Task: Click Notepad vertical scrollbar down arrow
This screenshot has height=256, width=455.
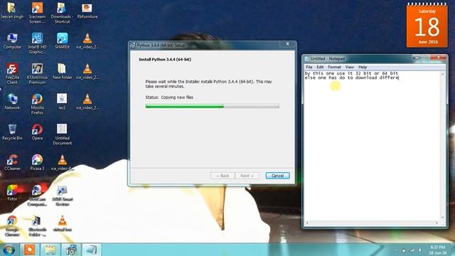Action: coord(442,218)
